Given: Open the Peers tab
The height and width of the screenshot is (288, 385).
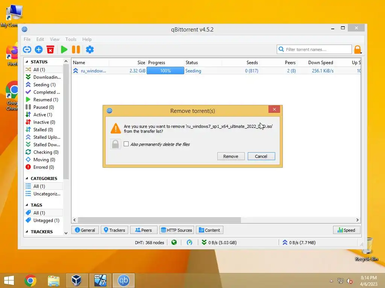Looking at the screenshot, I should click(144, 230).
